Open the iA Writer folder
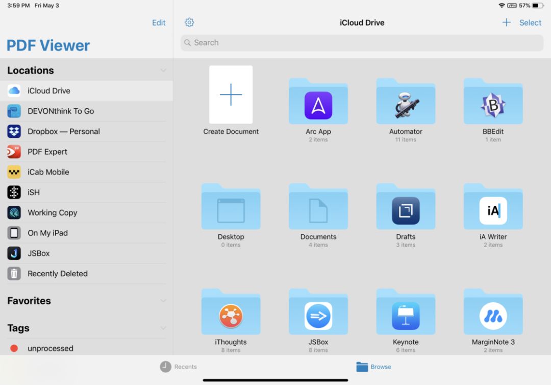Image resolution: width=551 pixels, height=385 pixels. coord(493,206)
